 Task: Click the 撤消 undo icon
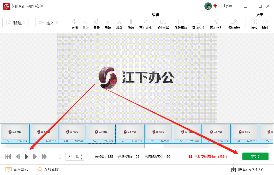pyautogui.click(x=75, y=22)
